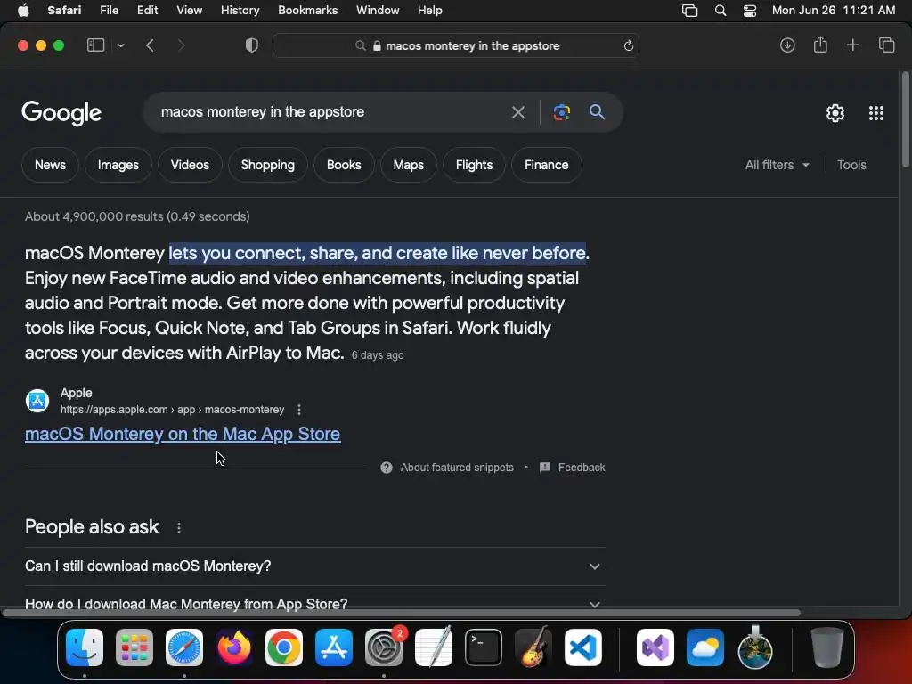Open About featured snippets
Screen dimensions: 912x684
tap(447, 468)
